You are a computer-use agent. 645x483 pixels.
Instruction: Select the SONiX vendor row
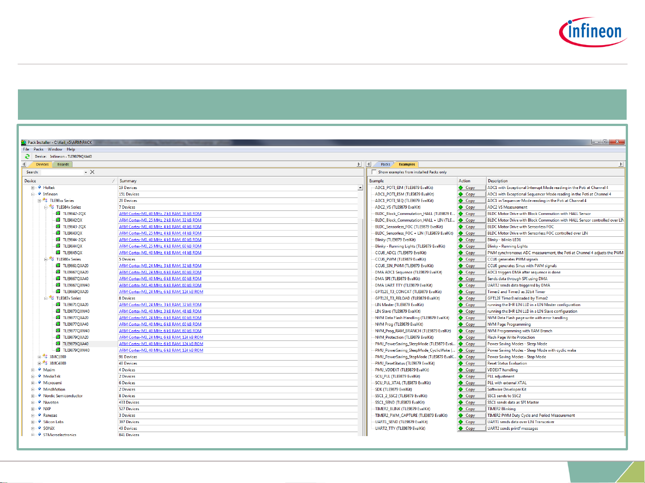point(49,428)
